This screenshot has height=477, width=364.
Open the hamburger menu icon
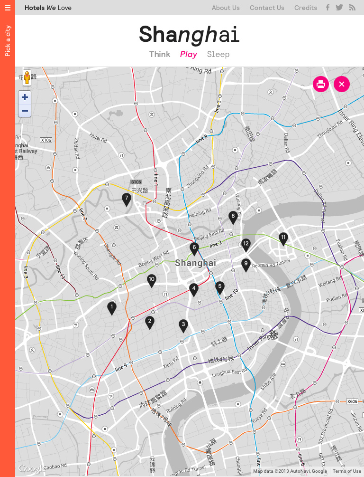tap(8, 8)
